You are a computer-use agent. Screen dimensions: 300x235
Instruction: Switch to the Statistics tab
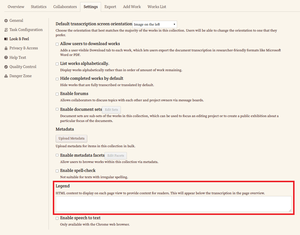pyautogui.click(x=38, y=7)
